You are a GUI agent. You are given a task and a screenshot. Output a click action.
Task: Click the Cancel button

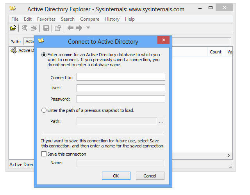[150, 176]
